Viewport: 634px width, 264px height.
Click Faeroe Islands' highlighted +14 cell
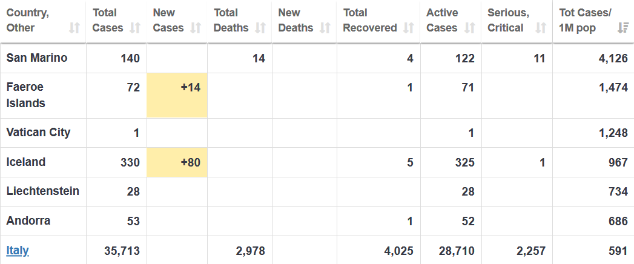[x=177, y=96]
